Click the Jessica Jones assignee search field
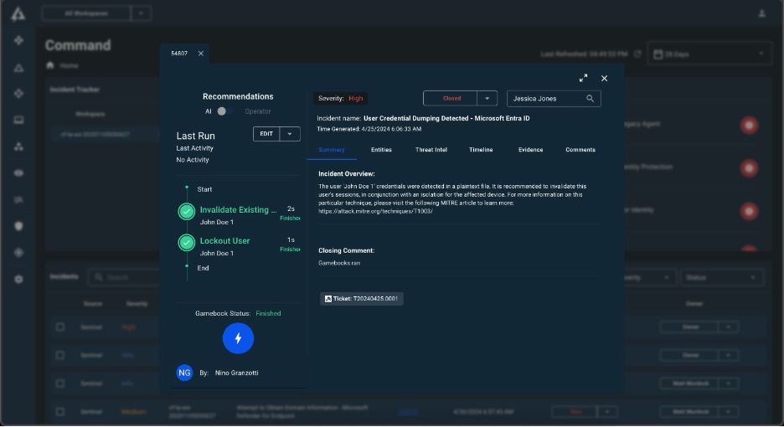The width and height of the screenshot is (784, 427). click(x=544, y=99)
